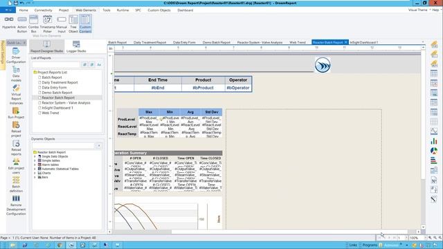Switch to the Runtime ribbon tab
Screen dimensions: 443x249
click(x=123, y=10)
